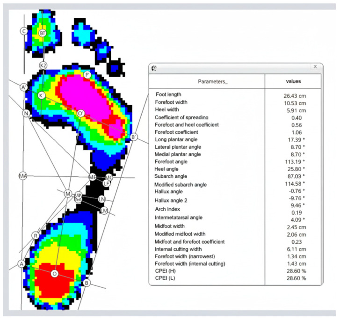The width and height of the screenshot is (340, 319).
Task: Select the M marker near the arch
Action: tap(68, 194)
